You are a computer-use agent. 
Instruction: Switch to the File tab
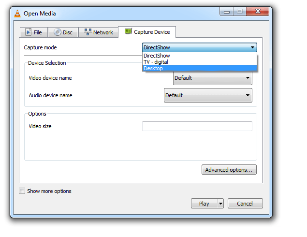click(33, 32)
